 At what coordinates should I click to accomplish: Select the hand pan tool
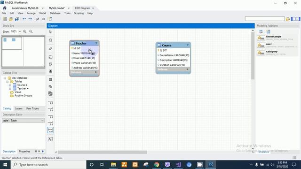coord(50,40)
